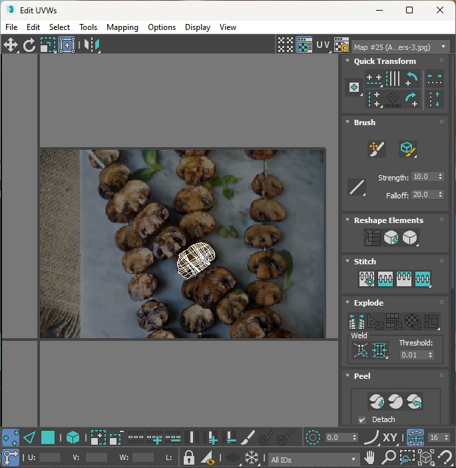The image size is (456, 468).
Task: Collapse the Brush rollout
Action: click(x=347, y=122)
